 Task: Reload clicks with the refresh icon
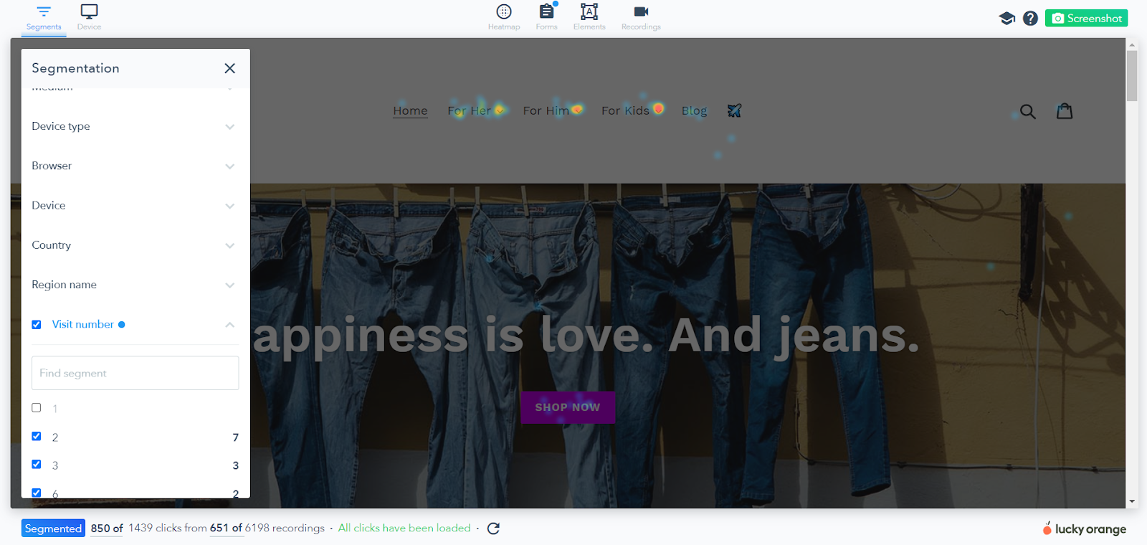point(493,529)
